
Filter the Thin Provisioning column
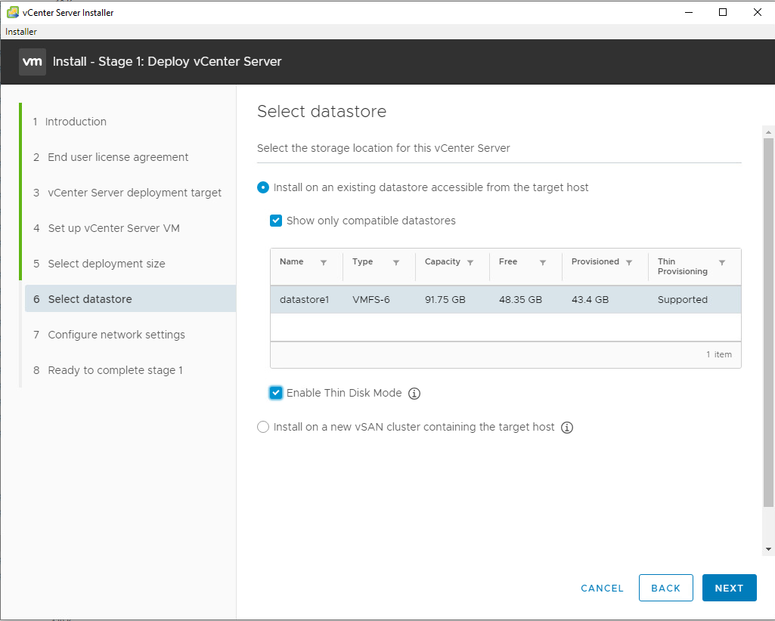pos(721,263)
